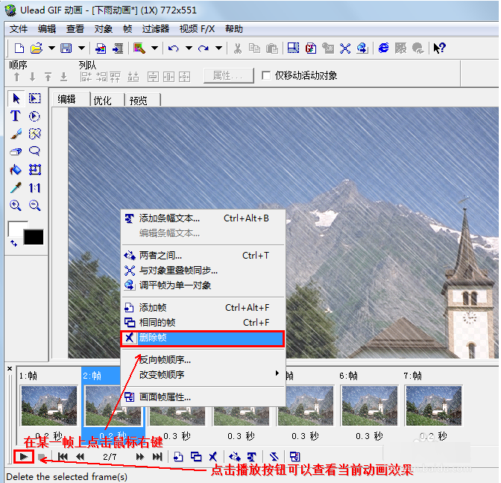Select the Text tool
Screen dimensions: 501x483
click(x=16, y=116)
